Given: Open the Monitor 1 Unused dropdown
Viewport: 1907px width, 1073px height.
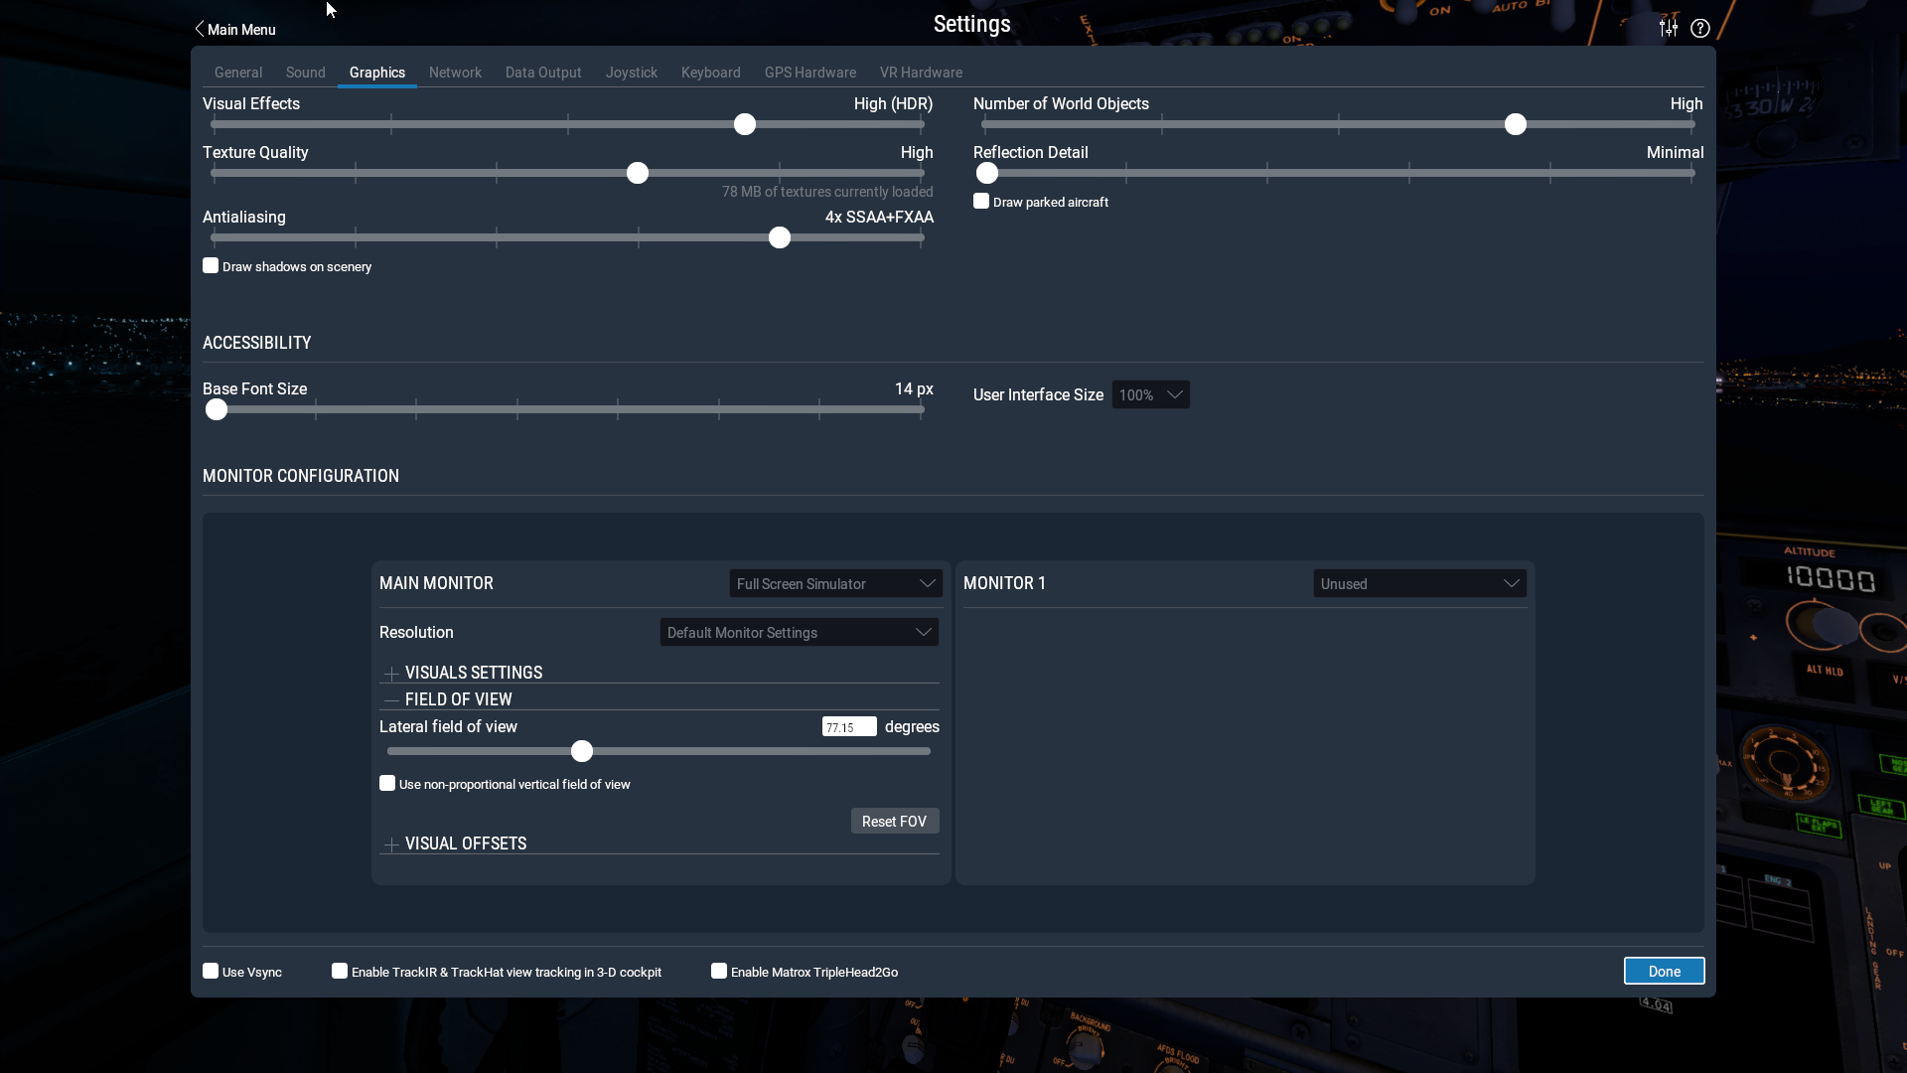Looking at the screenshot, I should pos(1419,584).
